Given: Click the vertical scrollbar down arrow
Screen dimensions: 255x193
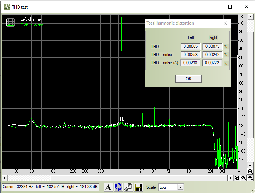Looking at the screenshot, I should pos(250,166).
